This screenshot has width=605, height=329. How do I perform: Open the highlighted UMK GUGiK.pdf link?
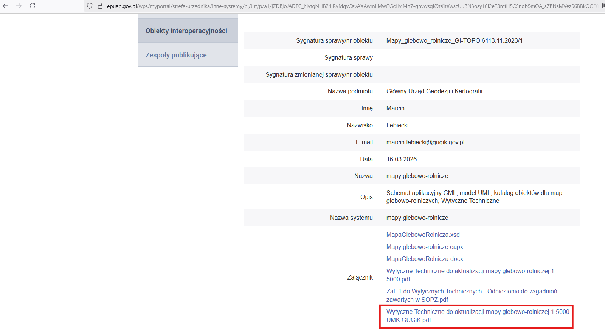477,312
